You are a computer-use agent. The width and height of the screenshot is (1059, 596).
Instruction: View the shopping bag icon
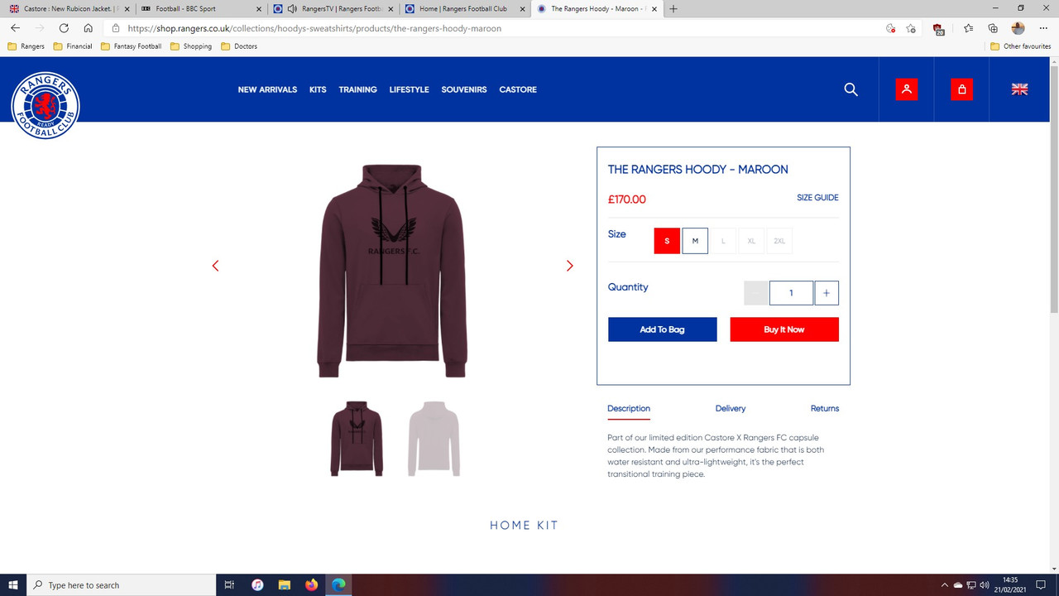tap(961, 89)
